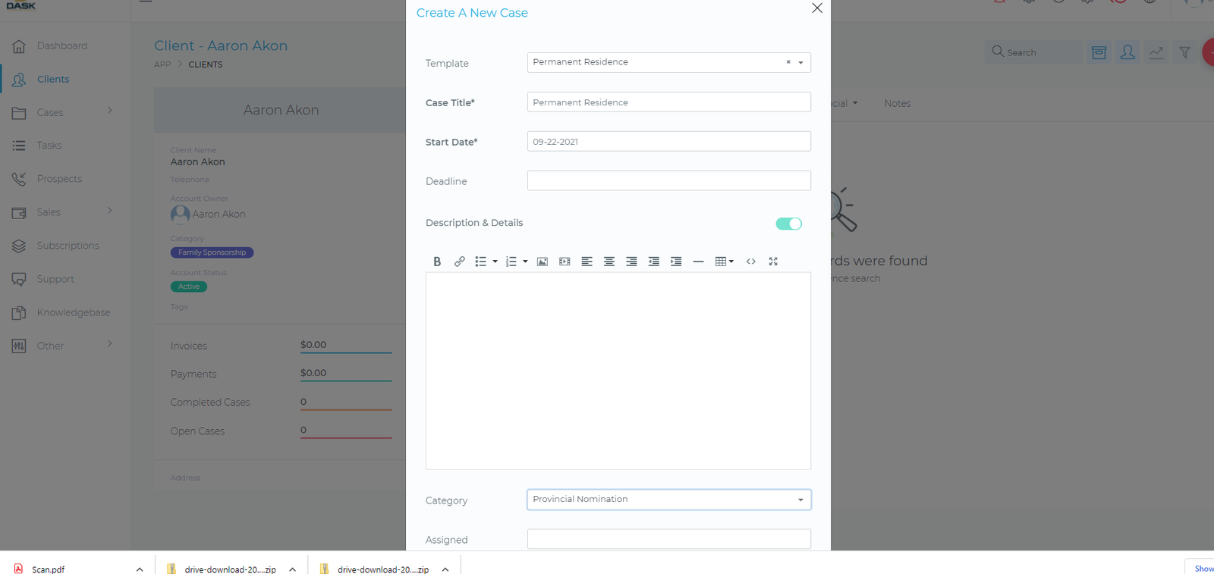This screenshot has width=1214, height=574.
Task: Turn off the Description & Details switch
Action: (x=788, y=224)
